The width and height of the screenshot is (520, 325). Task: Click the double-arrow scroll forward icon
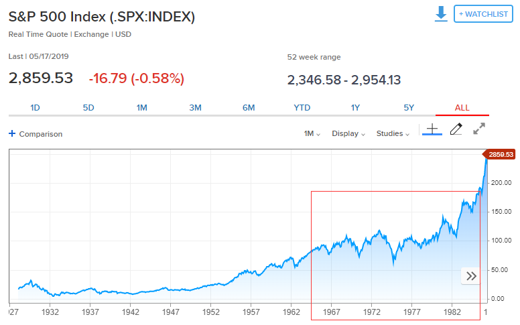pyautogui.click(x=471, y=275)
